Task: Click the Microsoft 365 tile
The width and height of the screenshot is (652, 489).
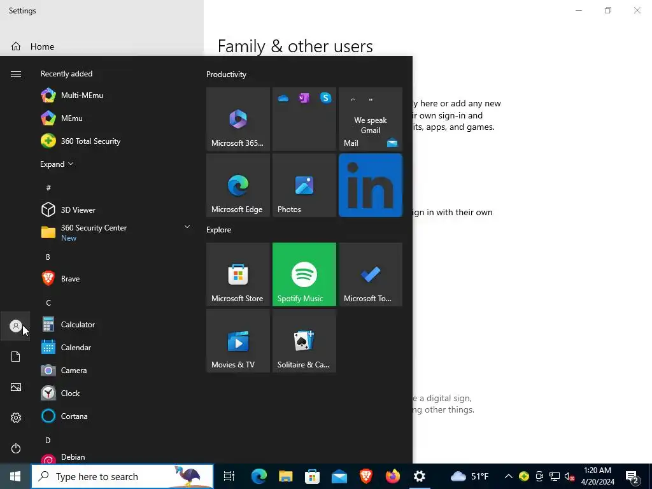Action: (x=238, y=119)
